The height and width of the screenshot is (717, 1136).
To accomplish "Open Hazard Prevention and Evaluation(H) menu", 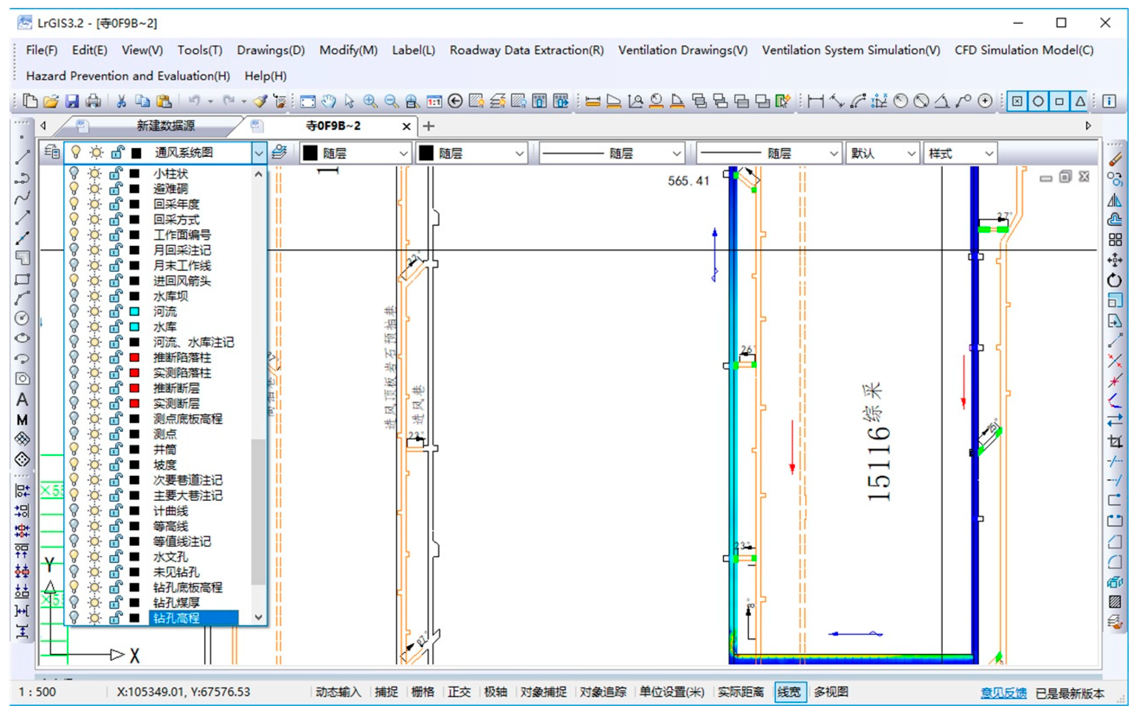I will [x=128, y=76].
